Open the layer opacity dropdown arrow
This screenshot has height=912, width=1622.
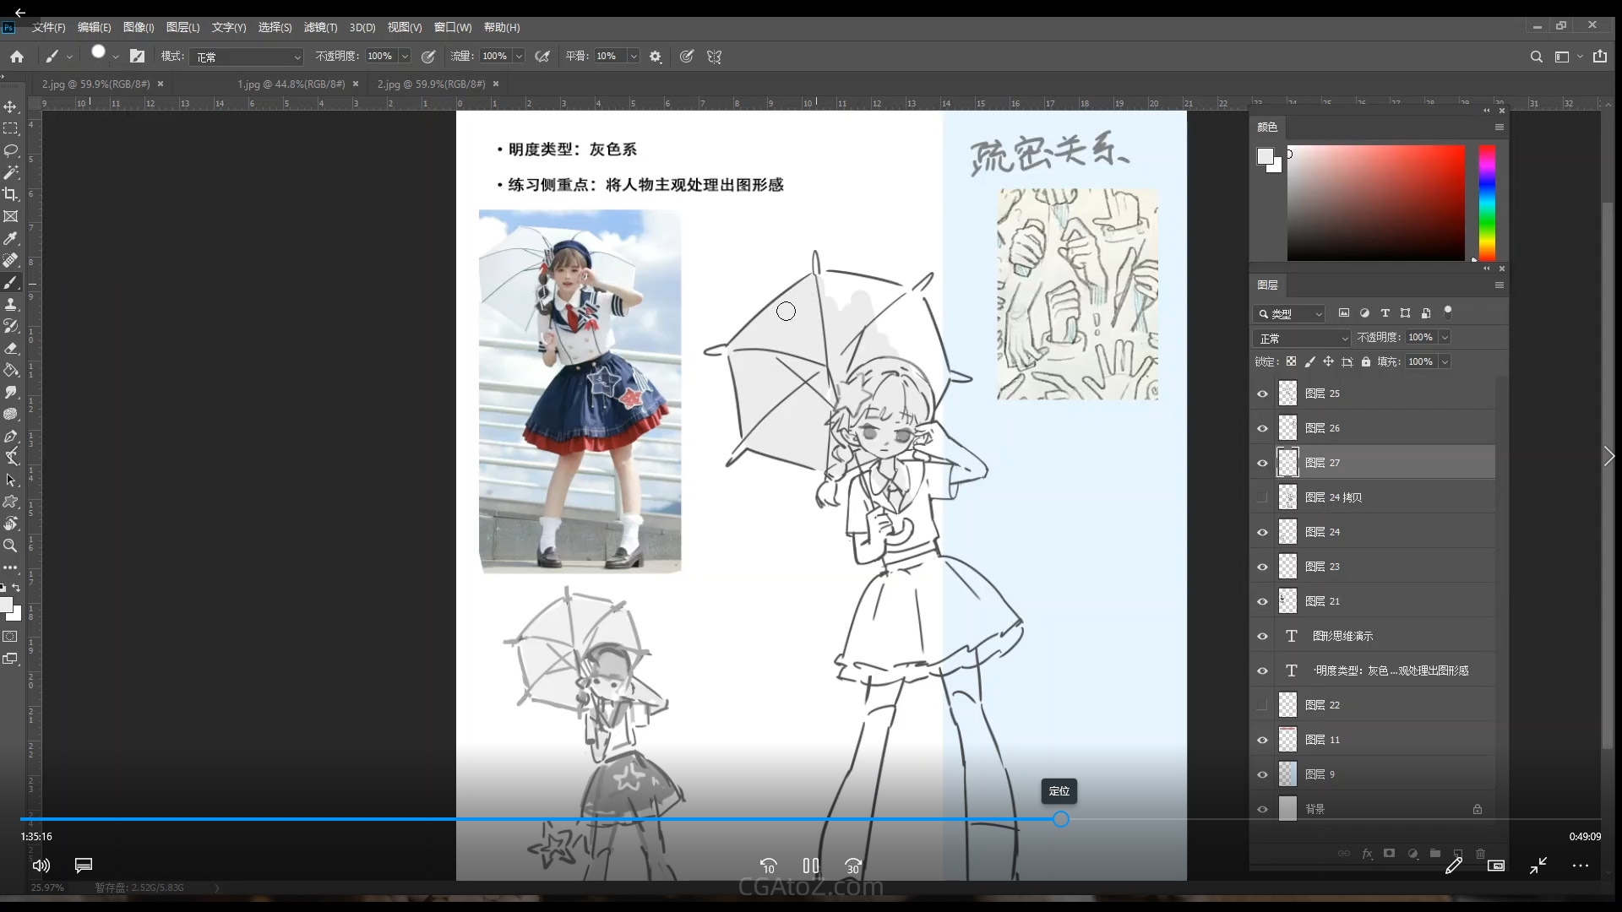(x=1445, y=337)
